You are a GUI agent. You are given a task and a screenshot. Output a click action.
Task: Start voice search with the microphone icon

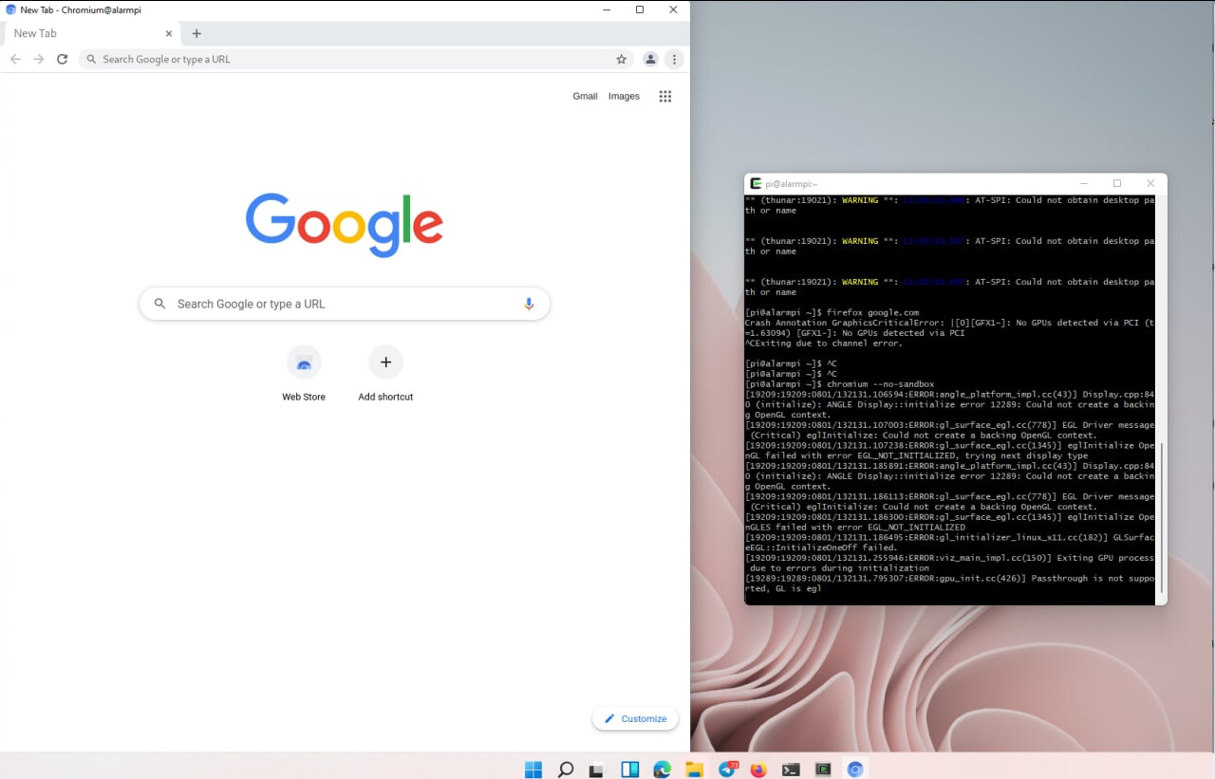click(529, 304)
